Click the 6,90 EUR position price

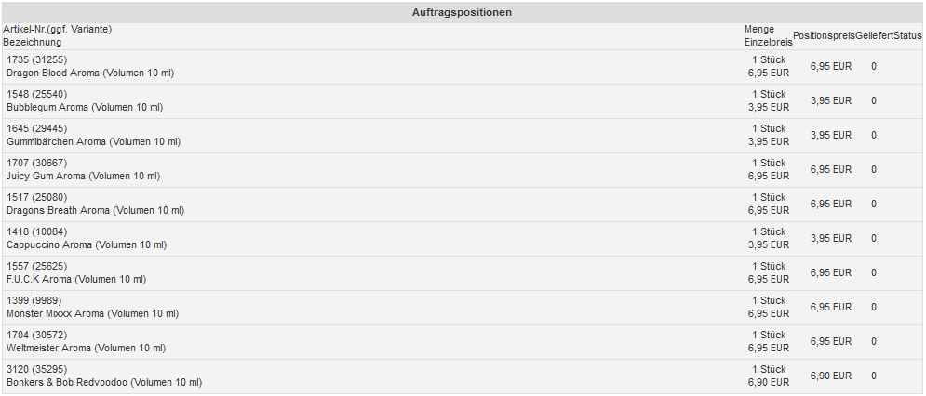pyautogui.click(x=830, y=376)
